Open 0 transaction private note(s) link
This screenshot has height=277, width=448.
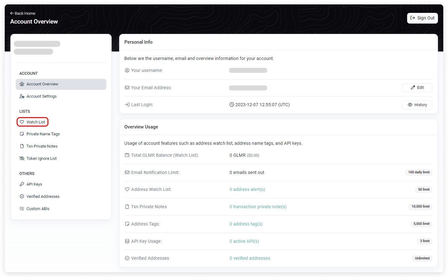(258, 207)
